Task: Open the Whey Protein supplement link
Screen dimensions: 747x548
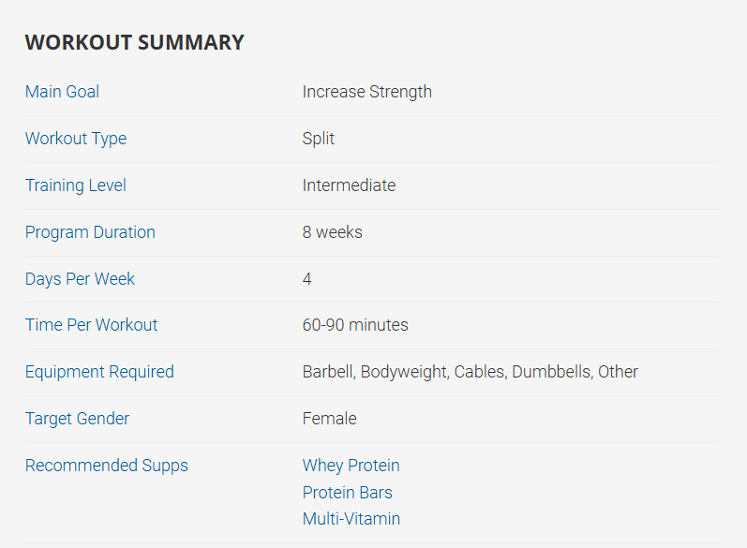Action: (x=351, y=466)
